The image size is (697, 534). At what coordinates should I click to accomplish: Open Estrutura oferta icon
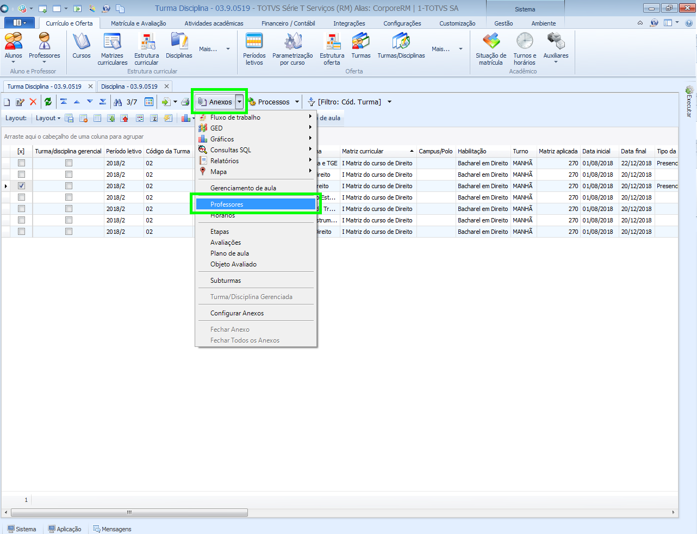point(332,49)
